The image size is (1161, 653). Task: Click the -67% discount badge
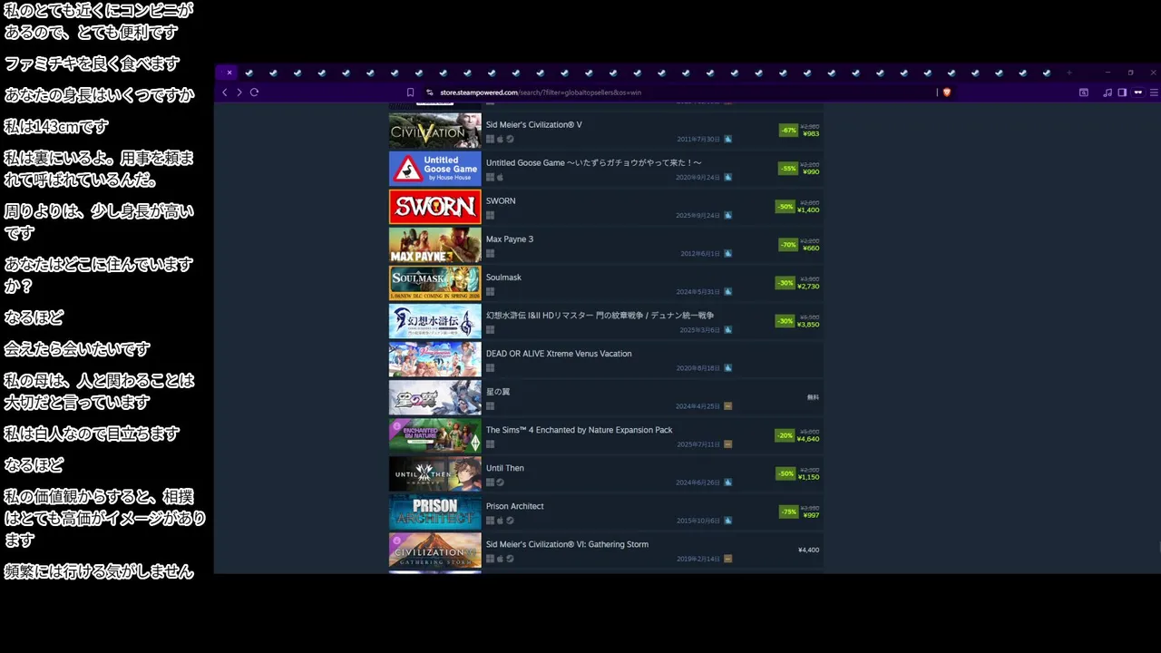coord(788,131)
